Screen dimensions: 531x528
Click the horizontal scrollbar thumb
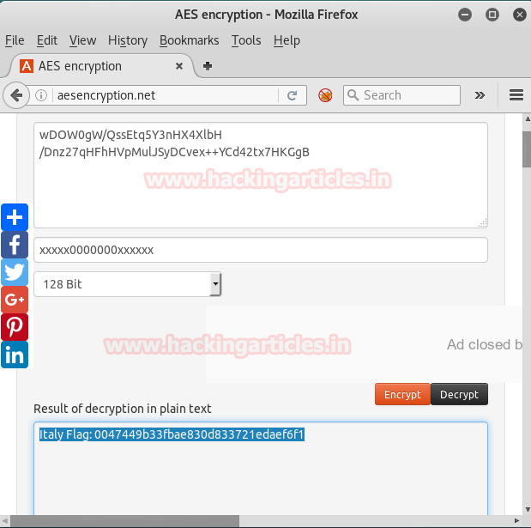(x=124, y=521)
